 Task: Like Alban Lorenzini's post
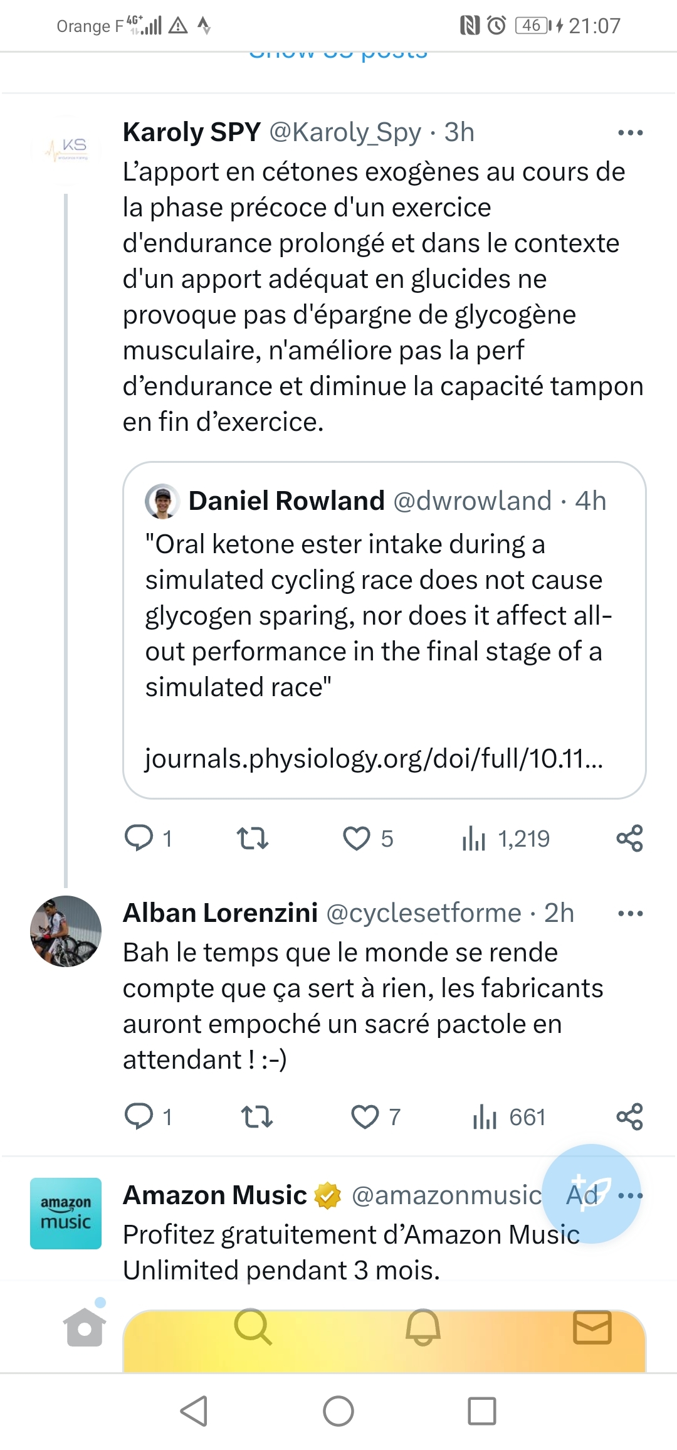point(365,1116)
